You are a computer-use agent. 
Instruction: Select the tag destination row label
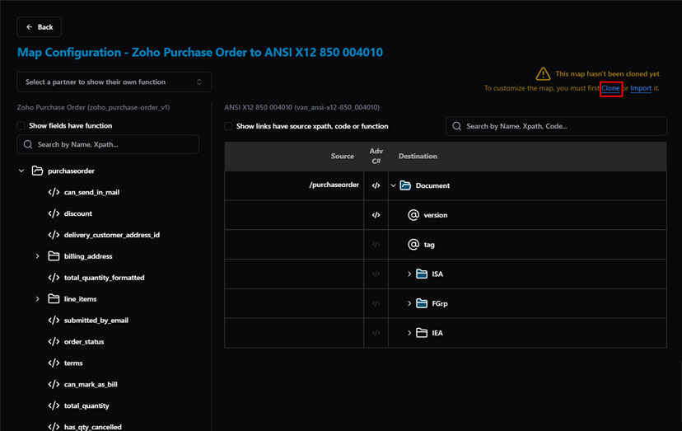tap(429, 245)
